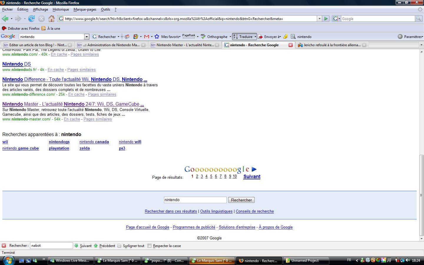Click the Google logo in the Google Toolbar

pos(8,37)
